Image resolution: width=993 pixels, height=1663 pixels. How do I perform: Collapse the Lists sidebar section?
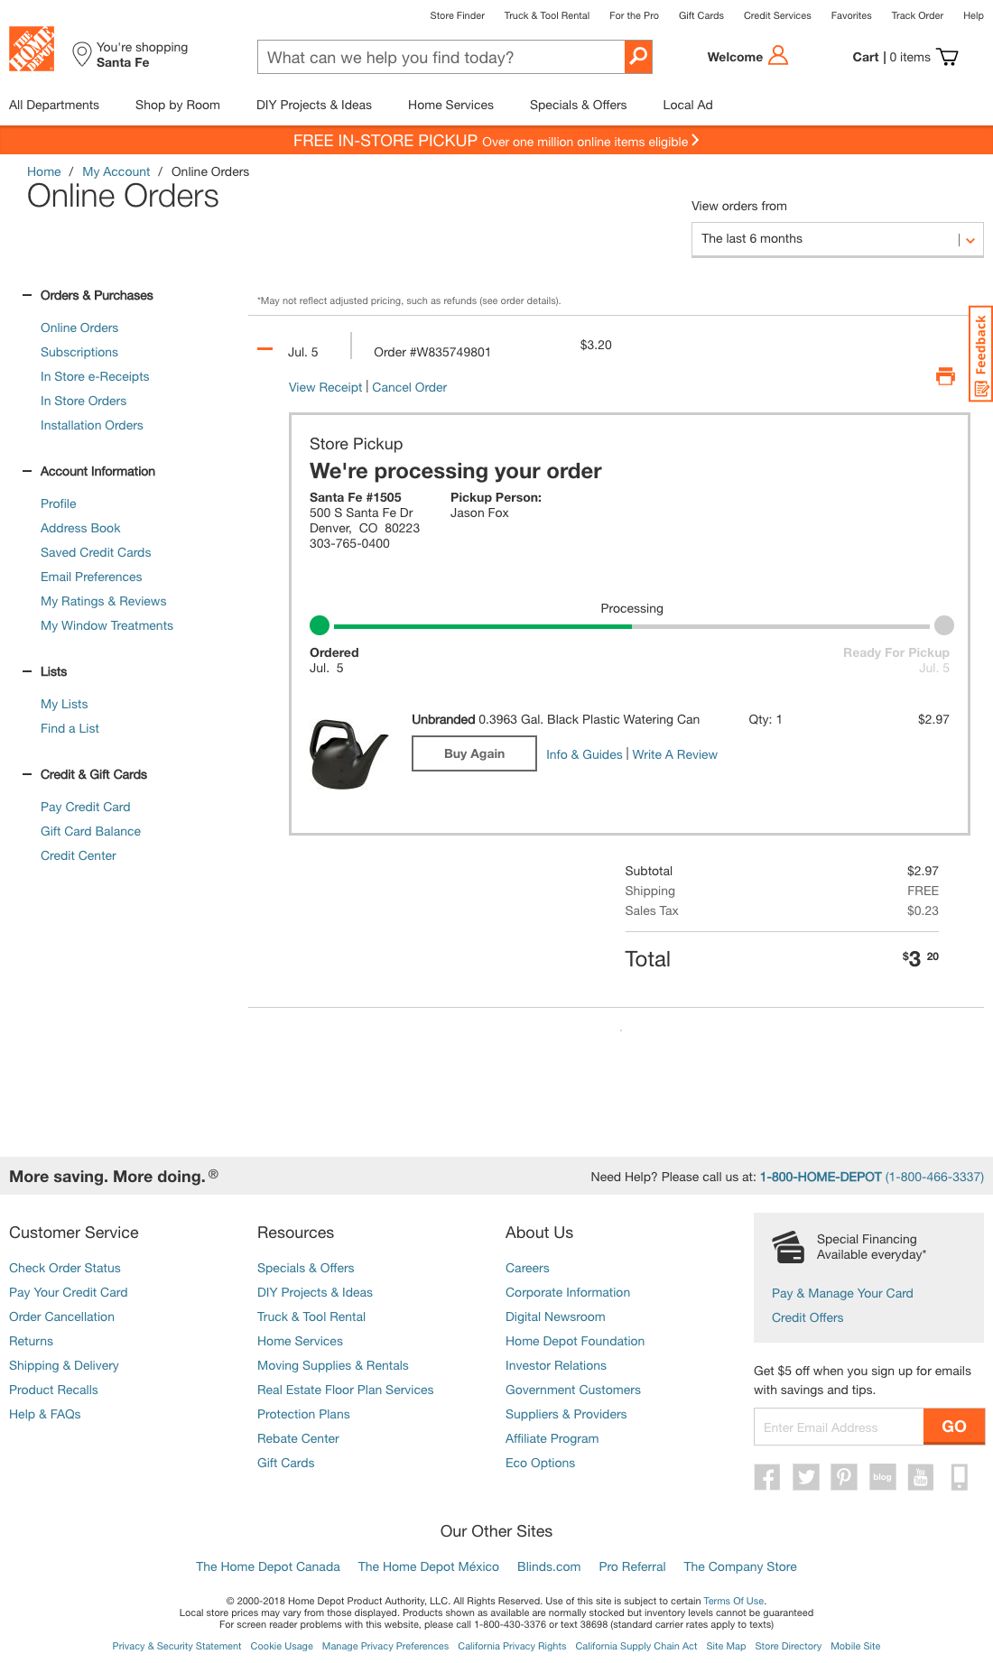(x=27, y=671)
